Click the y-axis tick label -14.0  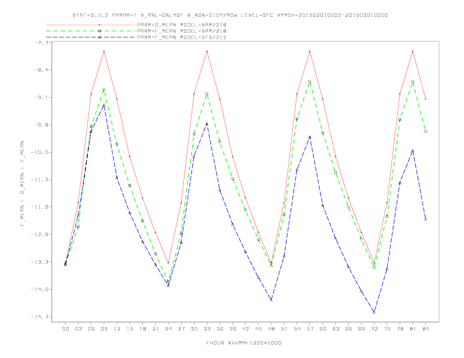(39, 290)
